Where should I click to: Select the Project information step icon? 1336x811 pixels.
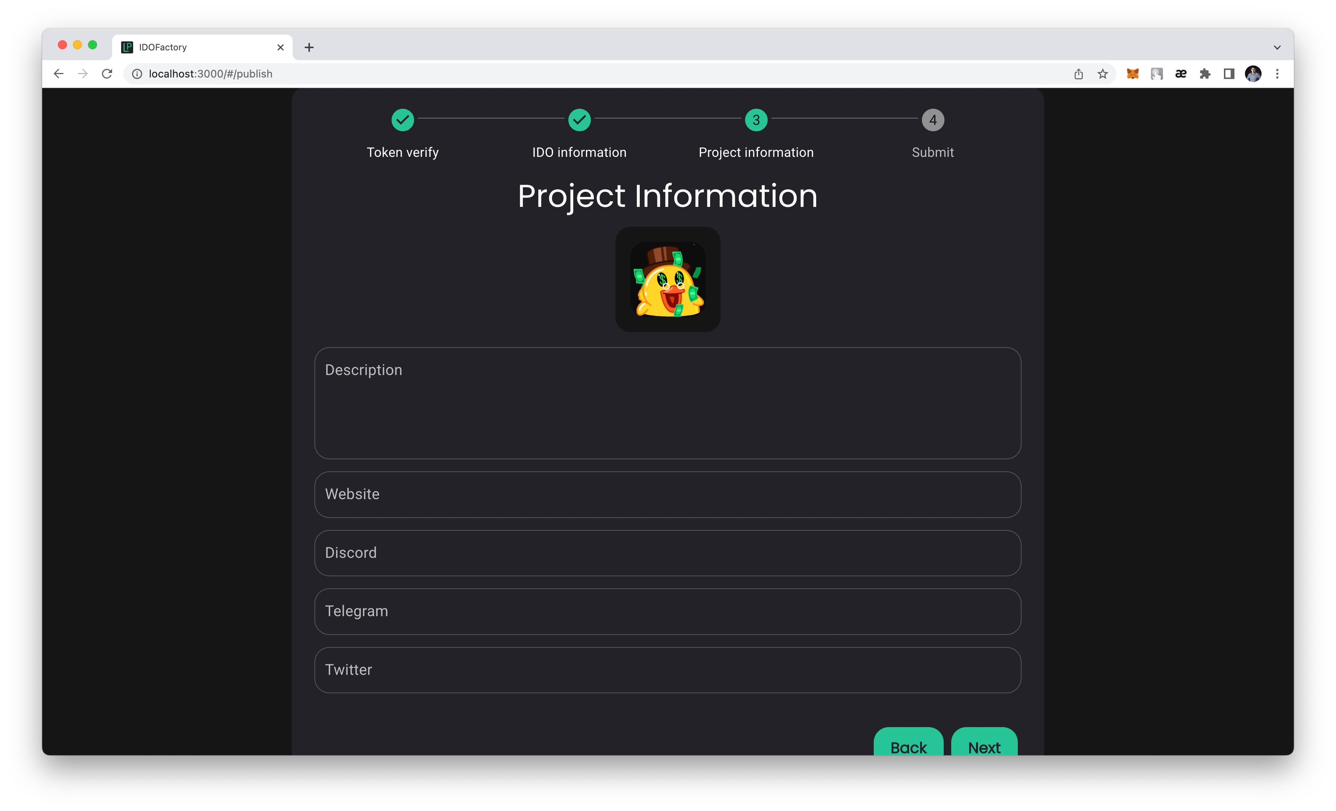tap(755, 118)
